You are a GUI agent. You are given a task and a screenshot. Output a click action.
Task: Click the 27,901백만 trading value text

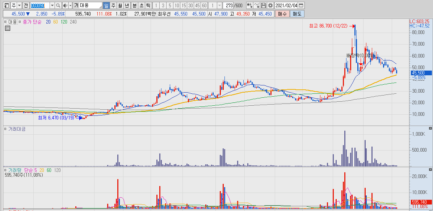coord(145,14)
